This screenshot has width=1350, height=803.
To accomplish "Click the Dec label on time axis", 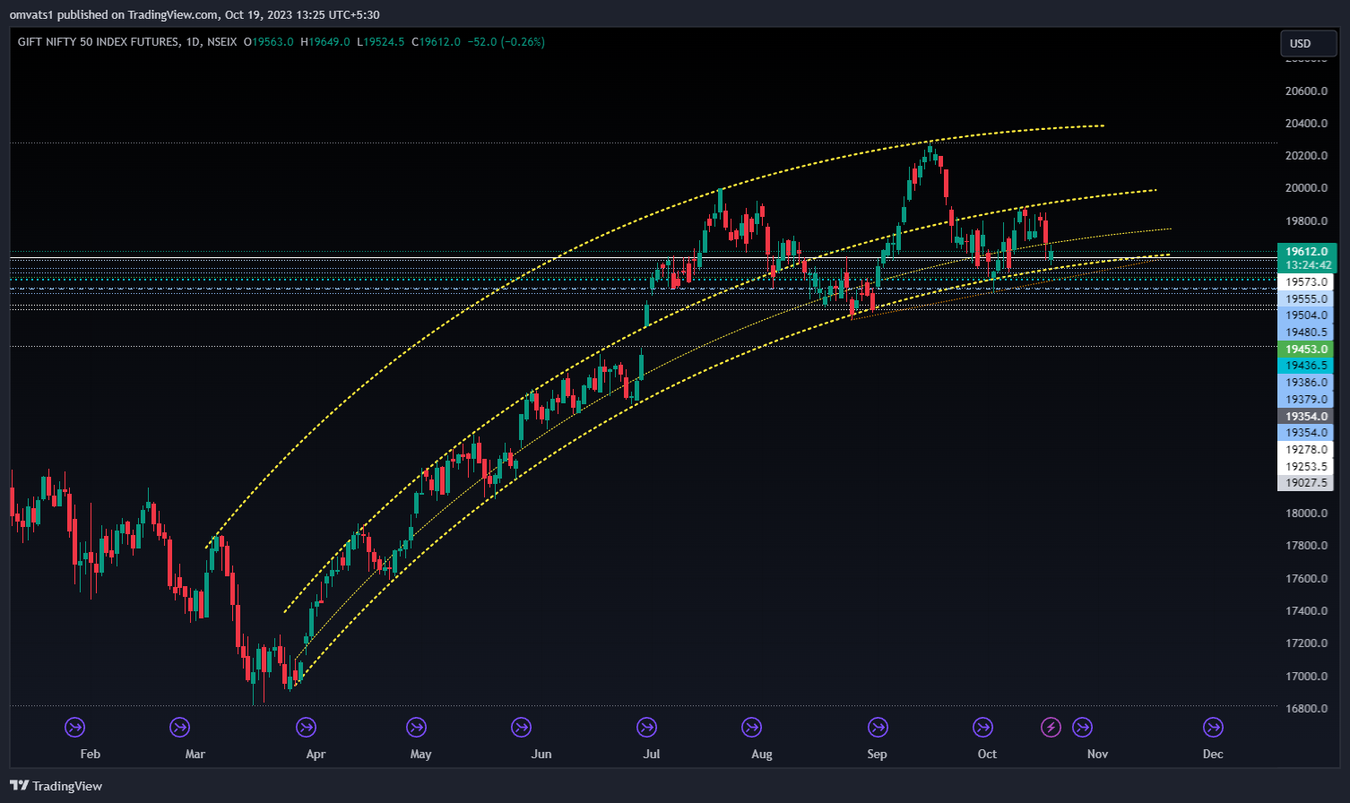I will coord(1213,754).
